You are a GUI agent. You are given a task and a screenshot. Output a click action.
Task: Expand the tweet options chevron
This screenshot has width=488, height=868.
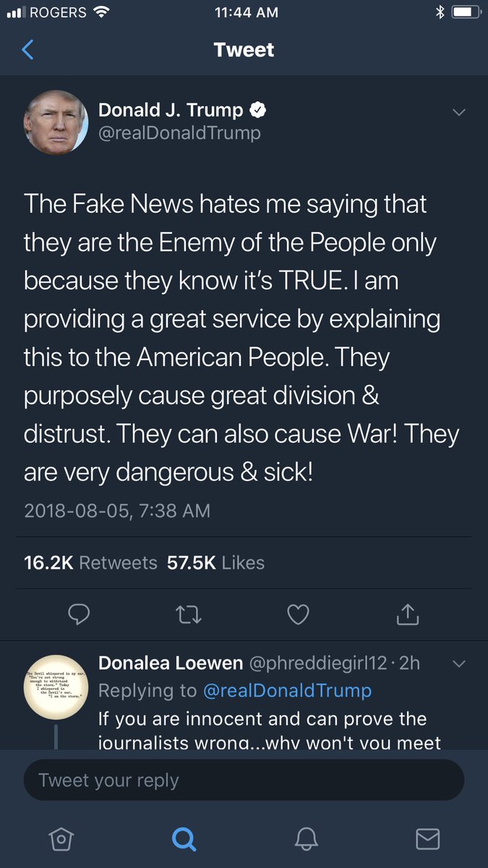[458, 112]
